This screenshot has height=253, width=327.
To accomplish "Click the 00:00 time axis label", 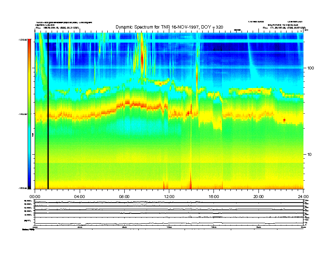I will pos(35,197).
